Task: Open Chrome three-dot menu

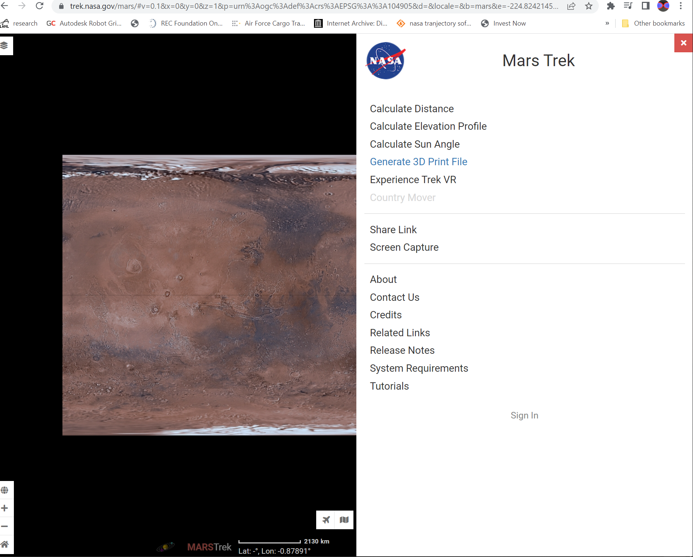Action: (681, 6)
